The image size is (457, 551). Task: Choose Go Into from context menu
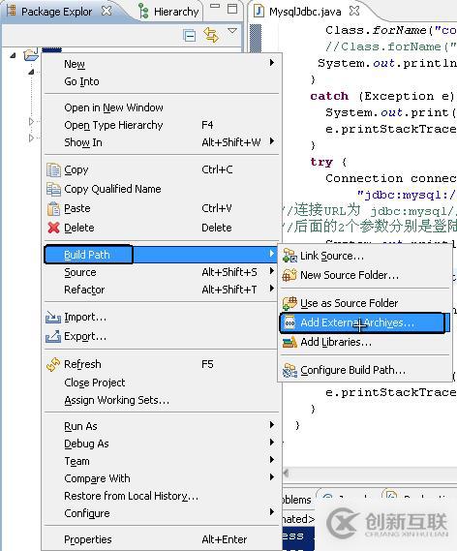[162, 81]
